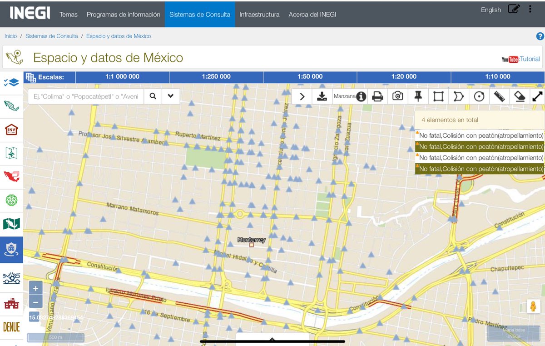Open Street View pegman icon
This screenshot has width=545, height=346.
tap(534, 306)
